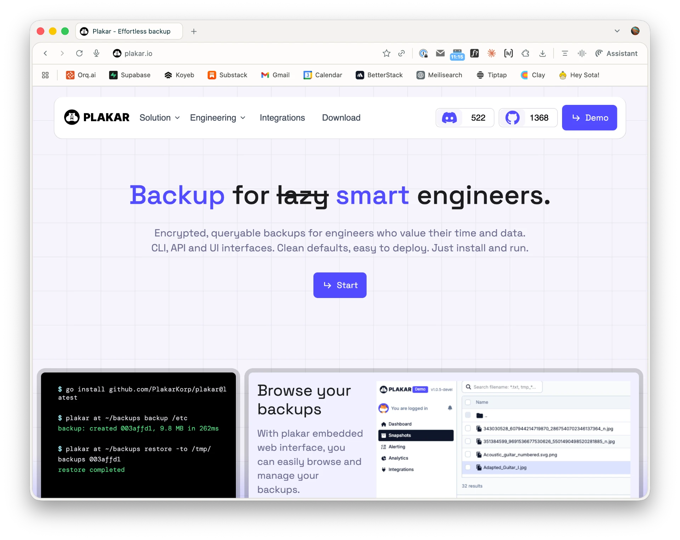Click the Plakar bear logo

coord(72,117)
